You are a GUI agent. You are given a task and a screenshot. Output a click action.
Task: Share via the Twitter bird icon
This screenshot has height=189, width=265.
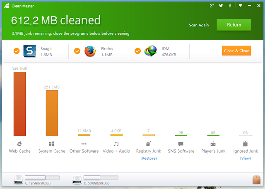[221, 5]
